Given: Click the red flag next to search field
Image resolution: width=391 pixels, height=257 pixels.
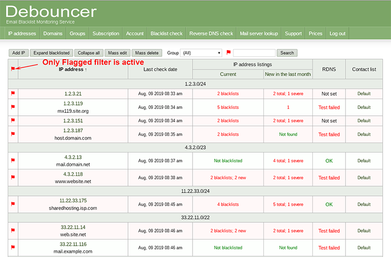Looking at the screenshot, I should (x=228, y=52).
